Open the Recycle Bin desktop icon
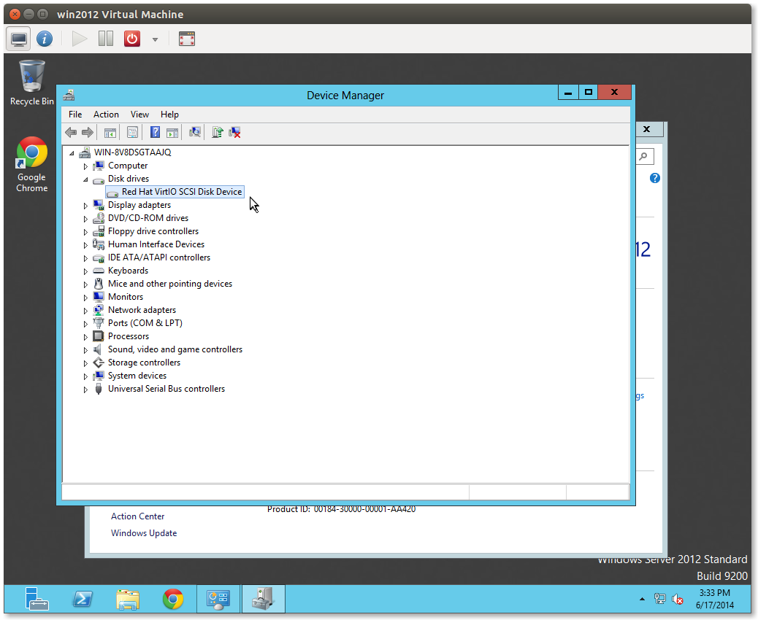This screenshot has width=758, height=620. point(32,82)
